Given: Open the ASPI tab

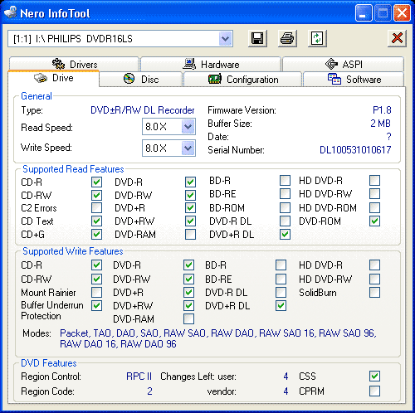Looking at the screenshot, I should pyautogui.click(x=343, y=64).
